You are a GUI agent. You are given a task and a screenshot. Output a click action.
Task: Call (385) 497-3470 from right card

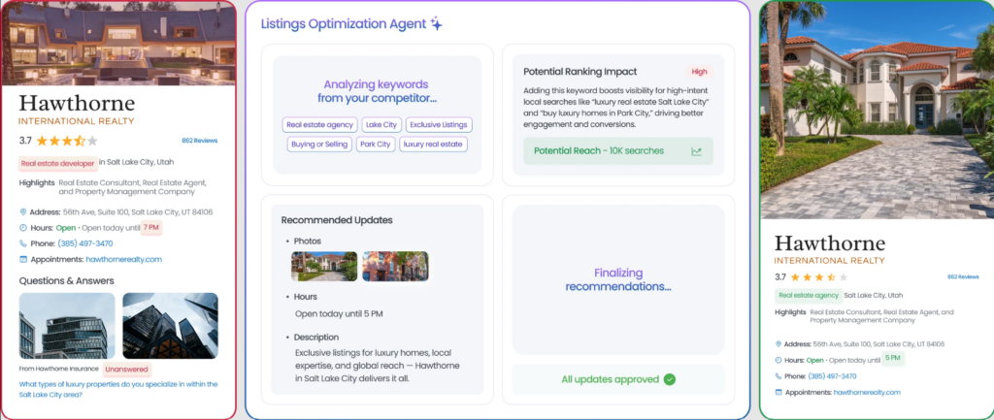[832, 376]
